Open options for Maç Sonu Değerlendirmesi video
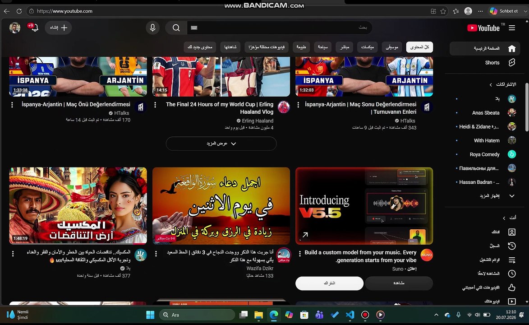529x325 pixels. coord(298,105)
